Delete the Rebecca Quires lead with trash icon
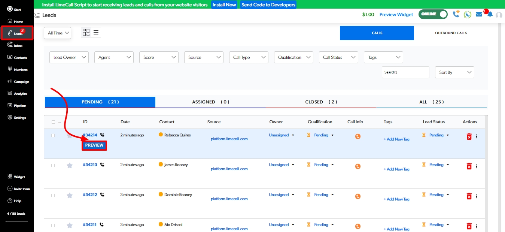This screenshot has height=232, width=505. pos(469,136)
